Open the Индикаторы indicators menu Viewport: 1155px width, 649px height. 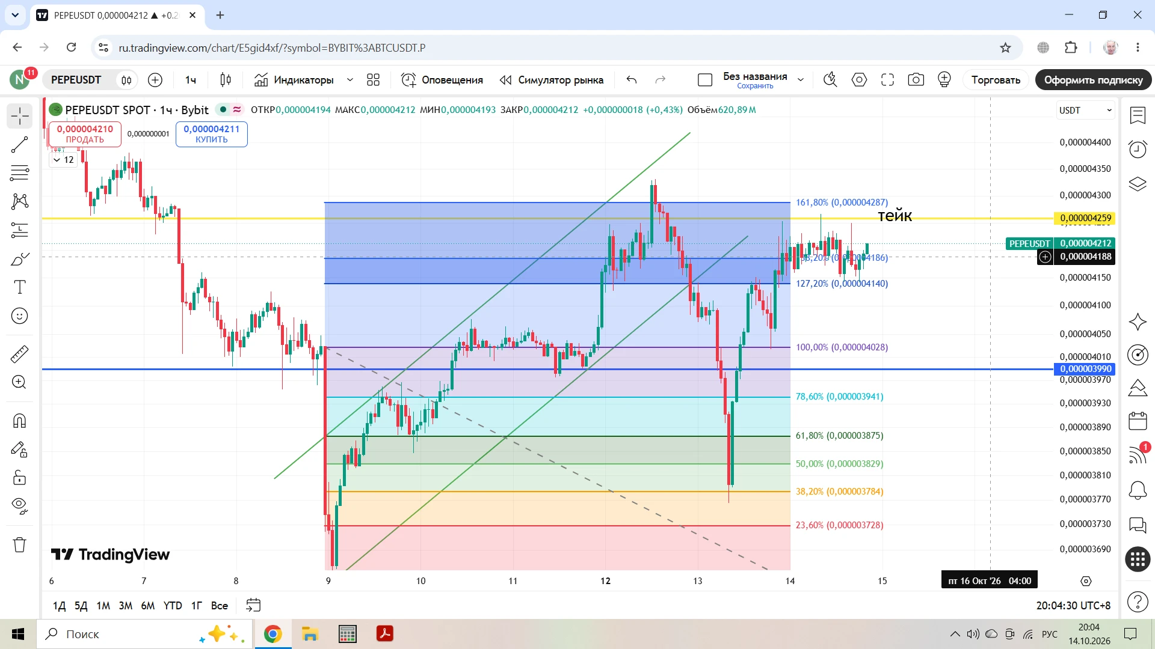point(294,80)
